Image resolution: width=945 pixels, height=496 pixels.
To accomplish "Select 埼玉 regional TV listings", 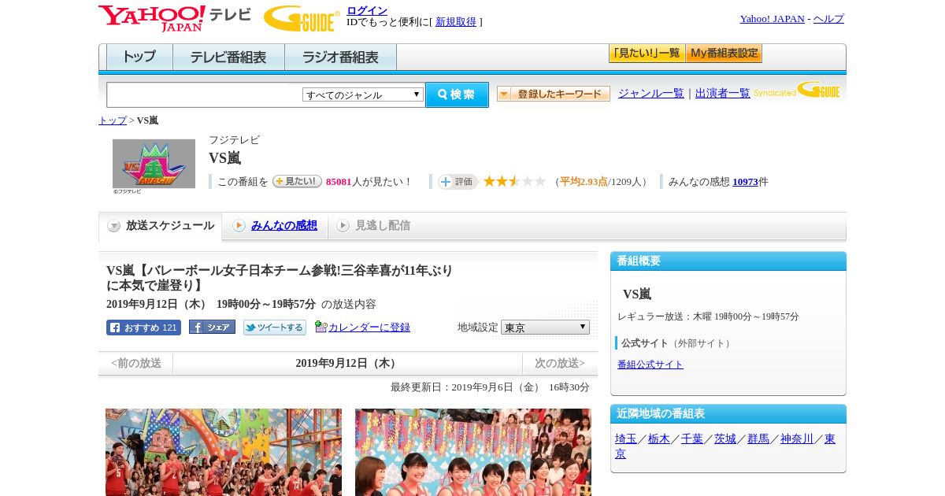I will pyautogui.click(x=626, y=439).
